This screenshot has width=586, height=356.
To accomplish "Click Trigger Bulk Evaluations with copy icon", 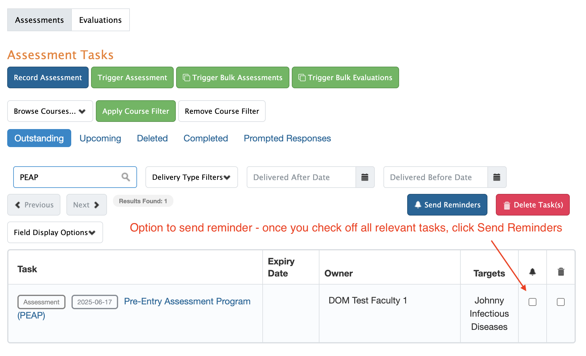I will pyautogui.click(x=345, y=77).
